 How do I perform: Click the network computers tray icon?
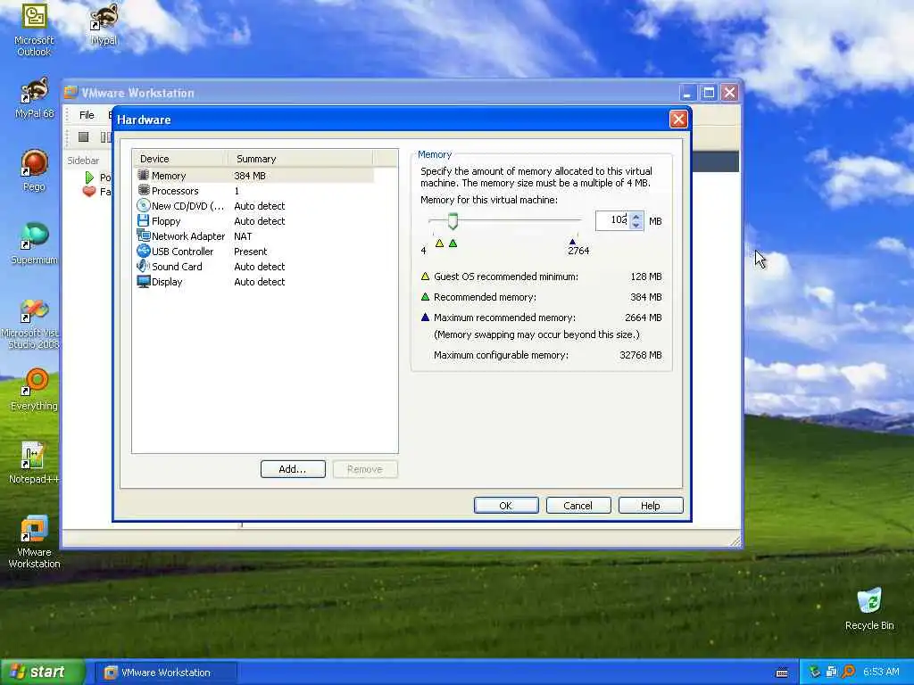(x=831, y=672)
